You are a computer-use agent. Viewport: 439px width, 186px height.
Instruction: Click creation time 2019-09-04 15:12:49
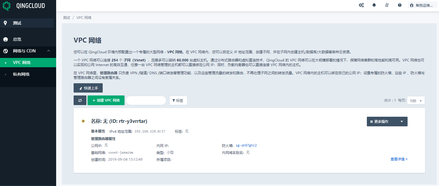(x=125, y=160)
